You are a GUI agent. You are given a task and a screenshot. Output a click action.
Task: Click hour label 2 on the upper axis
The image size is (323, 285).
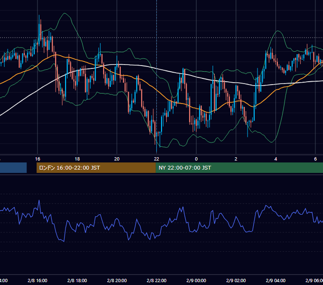coord(236,159)
